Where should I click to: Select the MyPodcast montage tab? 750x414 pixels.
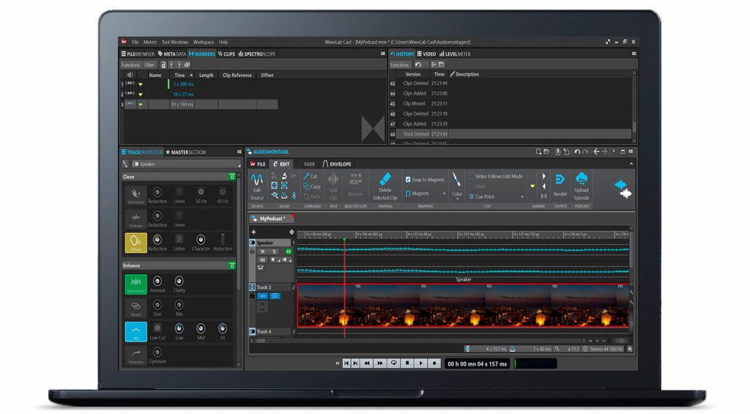(270, 219)
